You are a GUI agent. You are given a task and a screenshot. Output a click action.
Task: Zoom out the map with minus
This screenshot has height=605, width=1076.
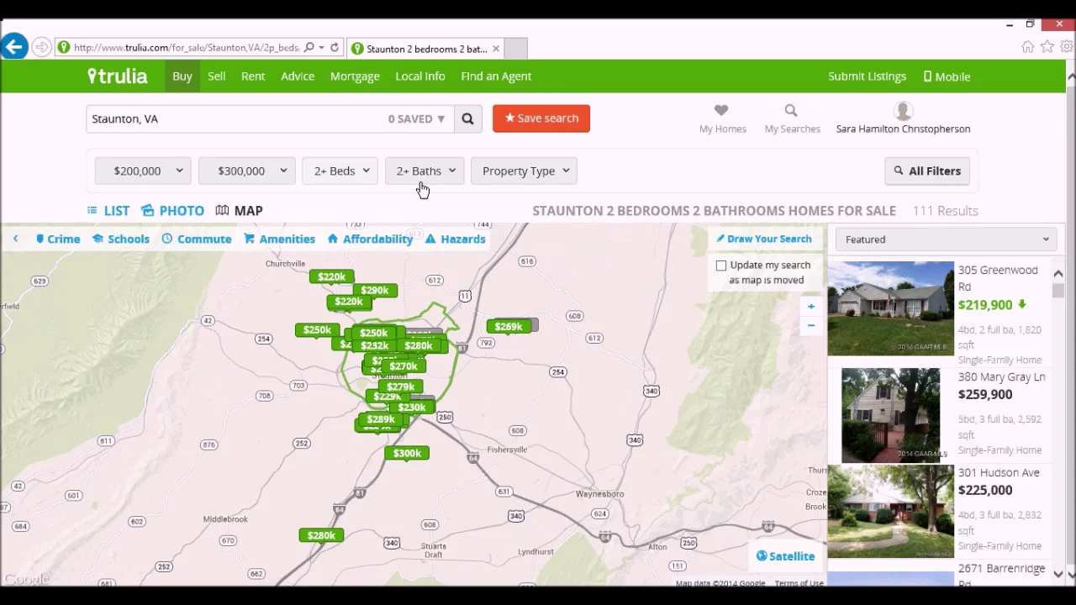coord(811,325)
